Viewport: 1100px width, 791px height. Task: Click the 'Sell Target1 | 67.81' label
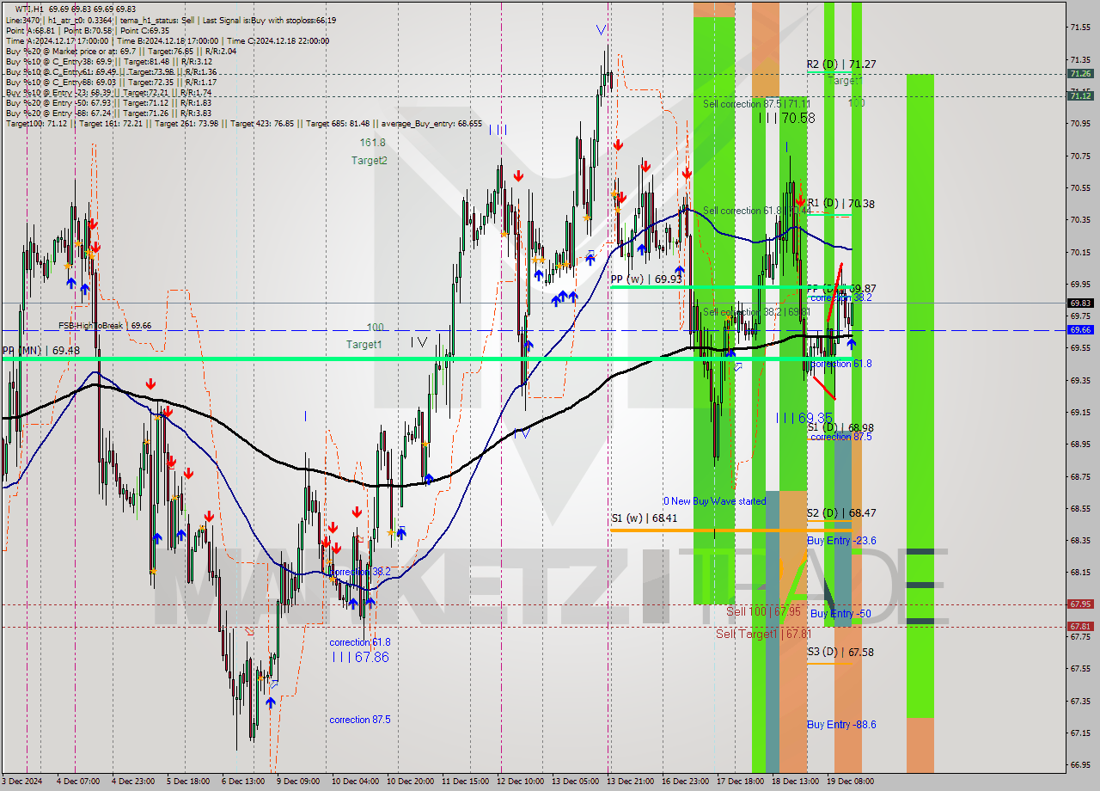(x=763, y=634)
